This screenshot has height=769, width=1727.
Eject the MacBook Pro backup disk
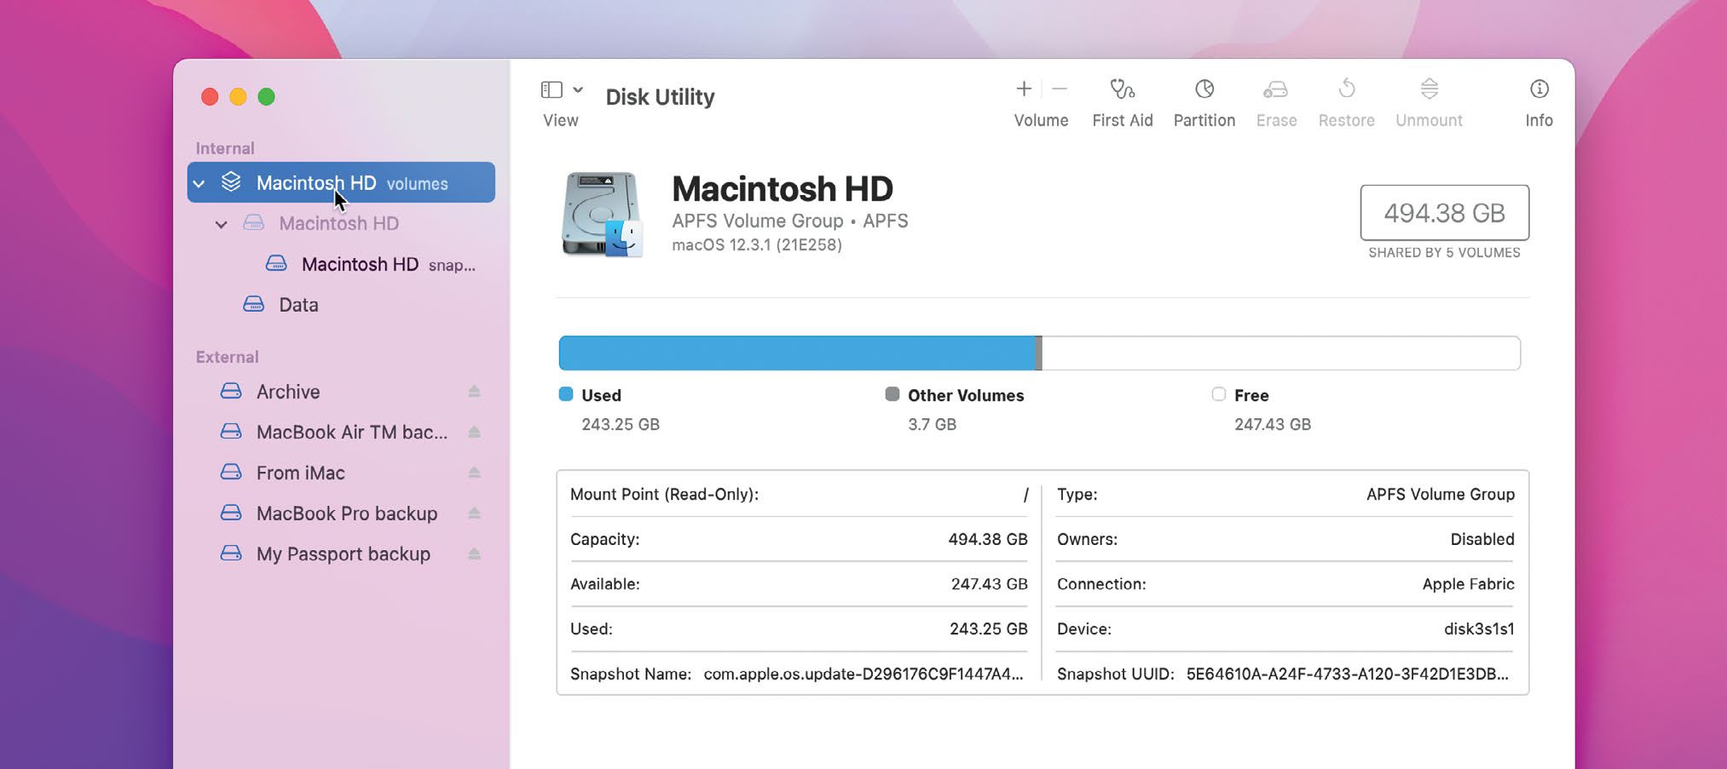click(475, 514)
